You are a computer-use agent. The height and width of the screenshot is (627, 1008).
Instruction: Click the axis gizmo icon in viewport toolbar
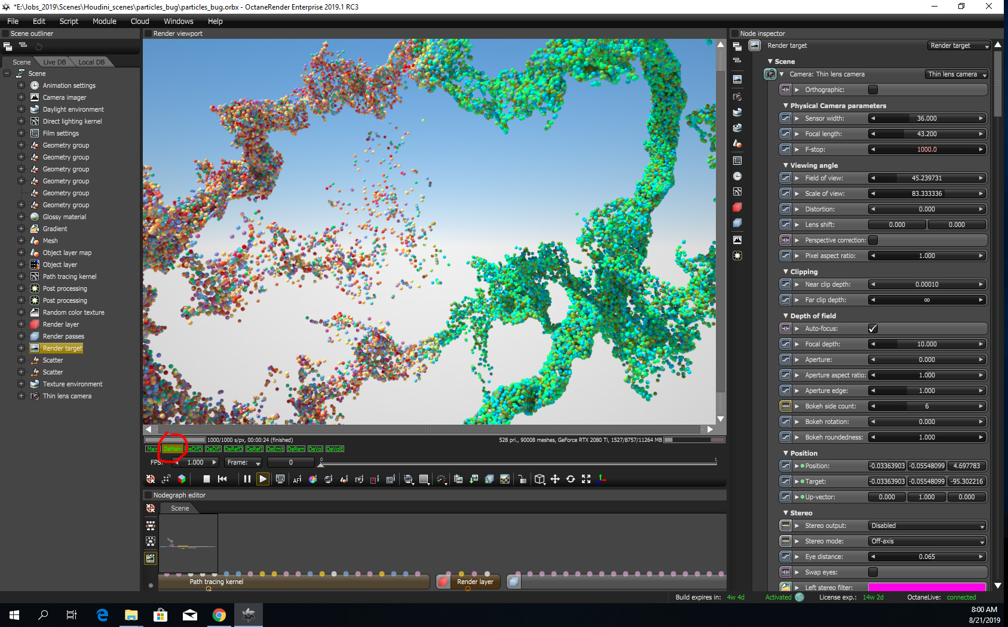pyautogui.click(x=602, y=479)
